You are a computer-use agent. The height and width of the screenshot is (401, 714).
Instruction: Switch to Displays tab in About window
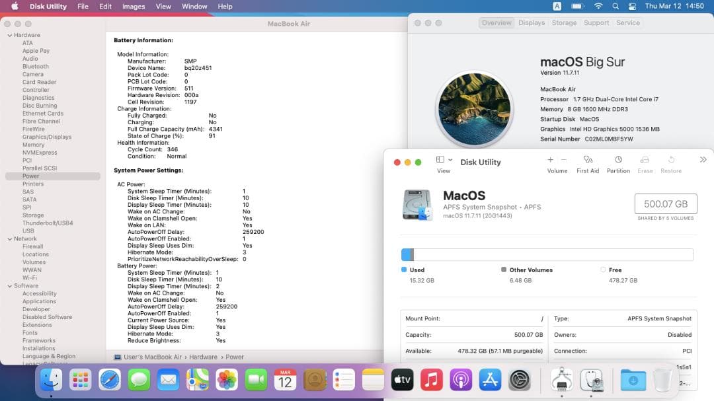532,22
